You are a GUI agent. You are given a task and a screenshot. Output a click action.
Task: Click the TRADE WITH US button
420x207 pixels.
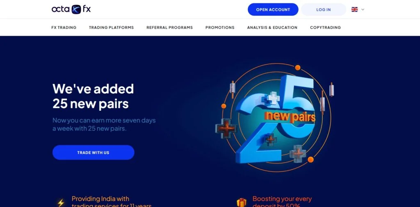click(x=93, y=152)
